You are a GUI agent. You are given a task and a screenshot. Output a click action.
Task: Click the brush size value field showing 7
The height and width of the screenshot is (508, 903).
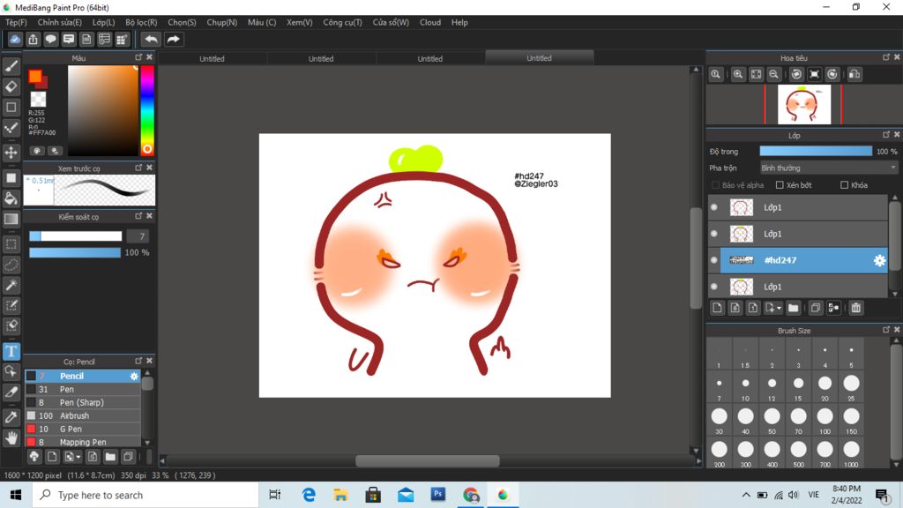(x=138, y=236)
